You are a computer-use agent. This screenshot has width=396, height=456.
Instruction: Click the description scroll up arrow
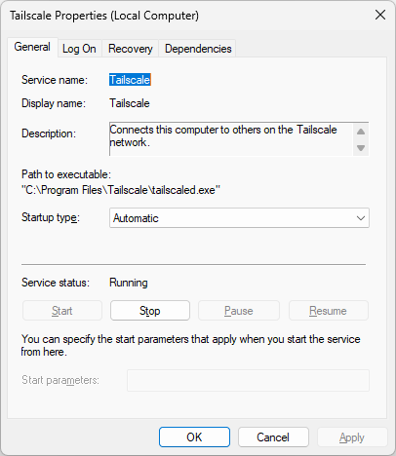pyautogui.click(x=361, y=132)
